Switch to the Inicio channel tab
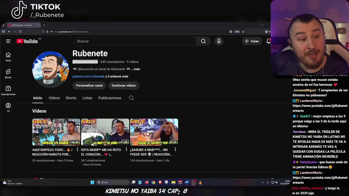Image resolution: width=349 pixels, height=196 pixels. pos(38,98)
